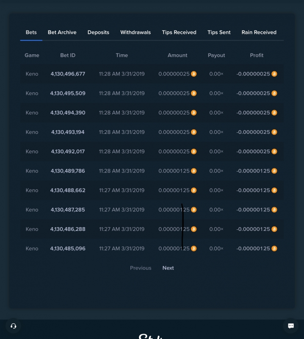Screen dimensions: 304x339
Task: Open the live support headset icon
Action: [x=14, y=326]
